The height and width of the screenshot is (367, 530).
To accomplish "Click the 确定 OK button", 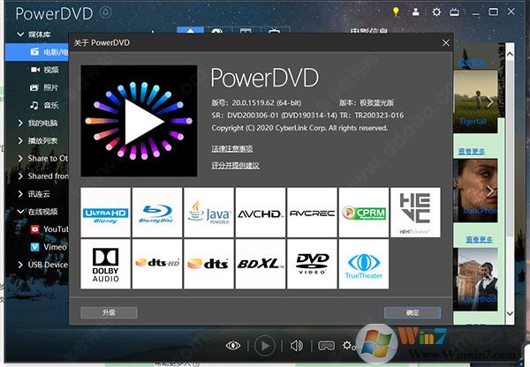I will 413,312.
